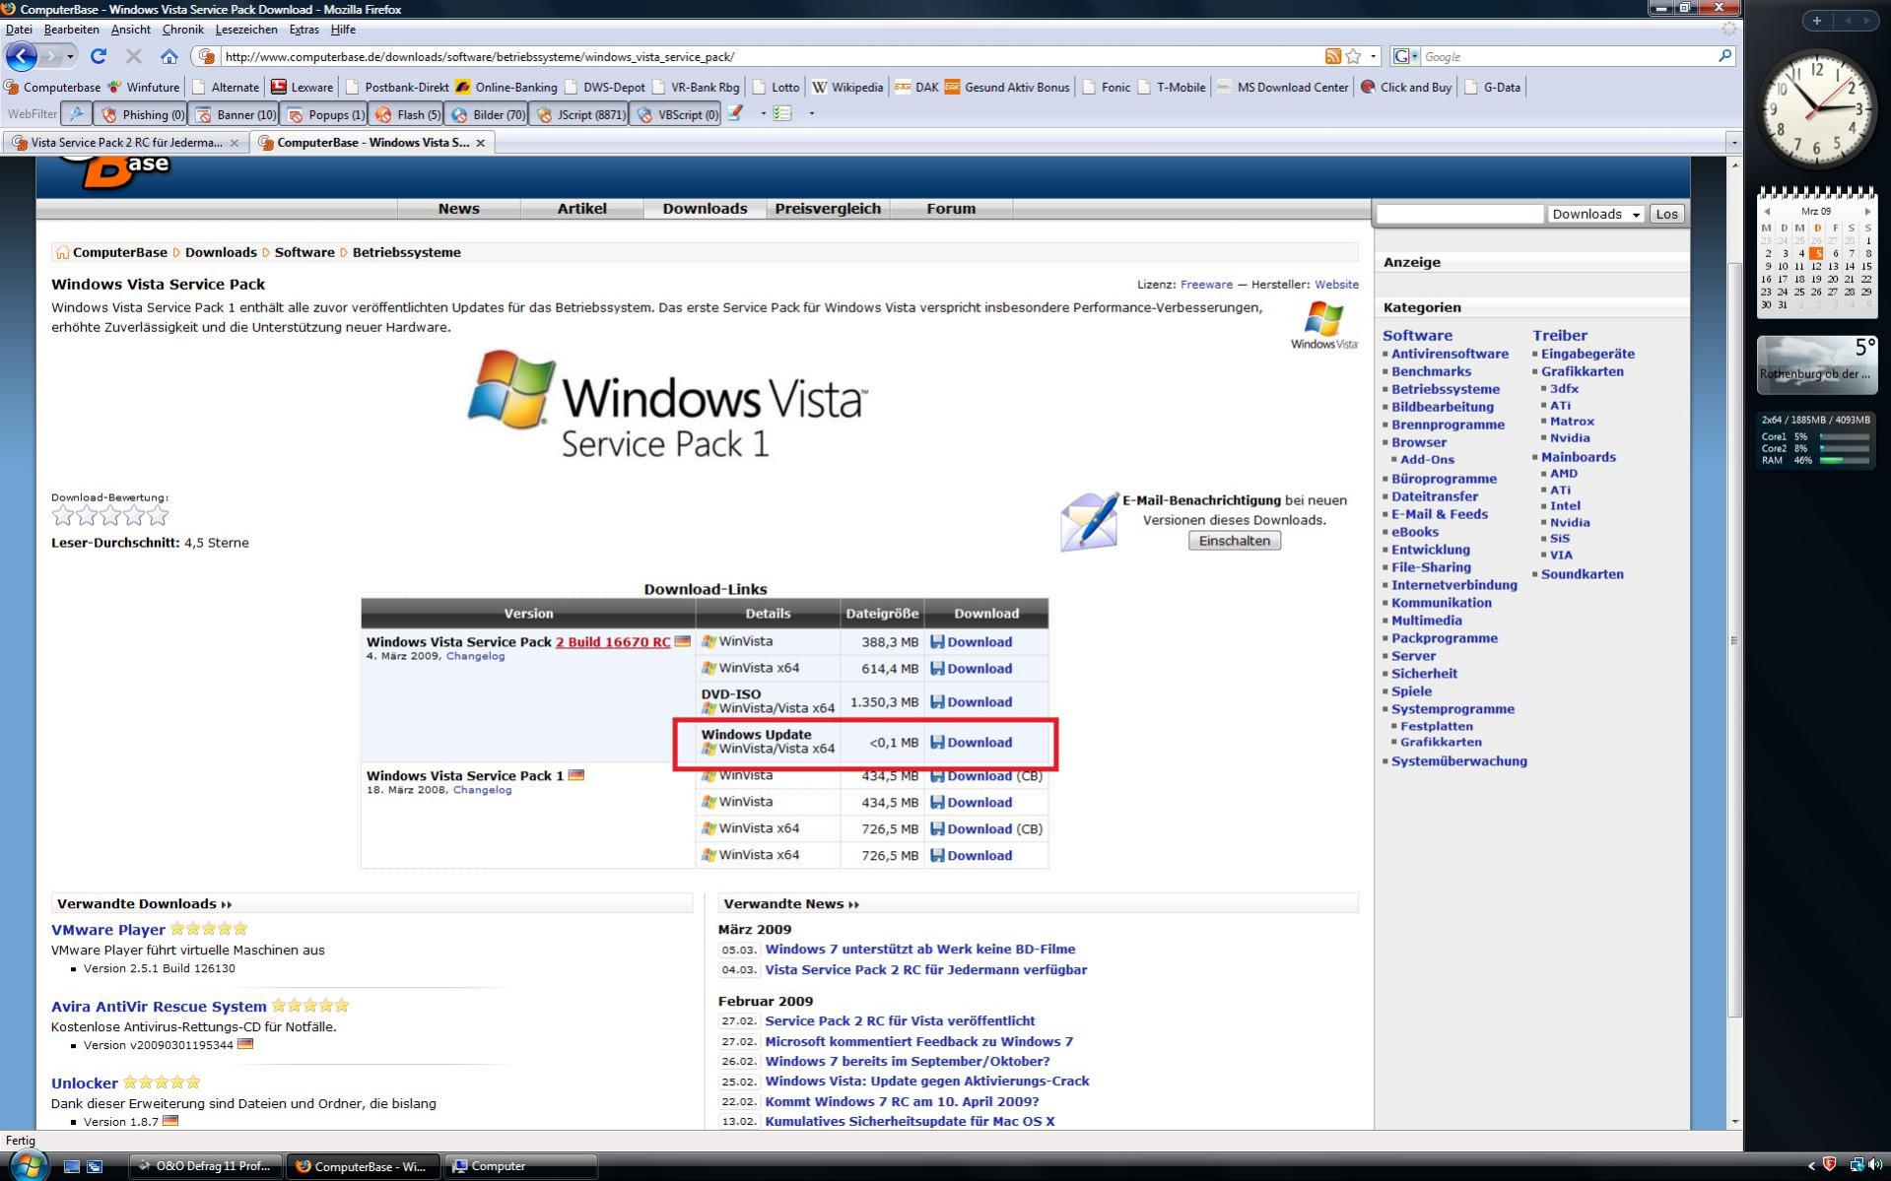
Task: Bookmark page with the star icon
Action: click(x=1353, y=56)
